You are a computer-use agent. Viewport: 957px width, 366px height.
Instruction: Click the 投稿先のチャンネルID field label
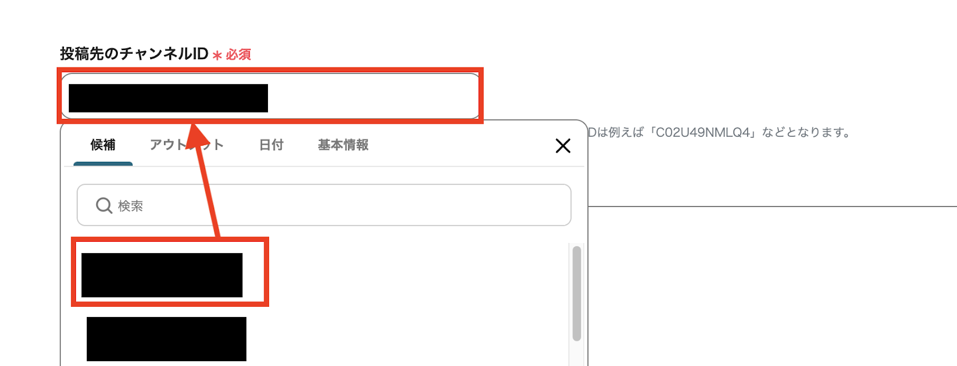tap(134, 54)
